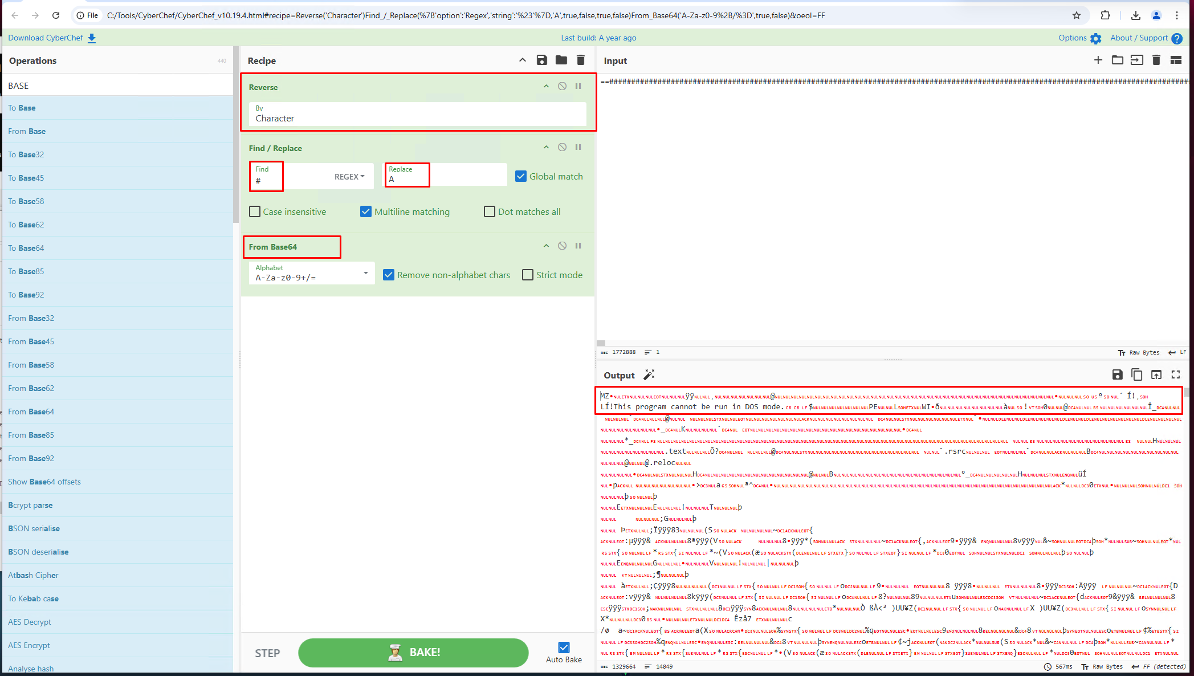Set breakpoint on Reverse operation
This screenshot has width=1194, height=676.
pyautogui.click(x=578, y=87)
